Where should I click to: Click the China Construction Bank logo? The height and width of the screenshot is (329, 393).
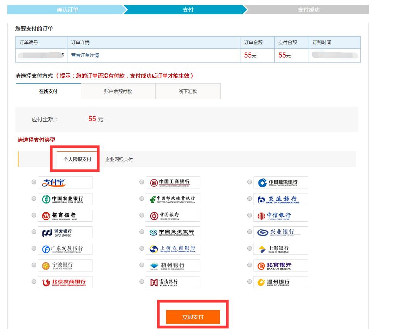[280, 183]
